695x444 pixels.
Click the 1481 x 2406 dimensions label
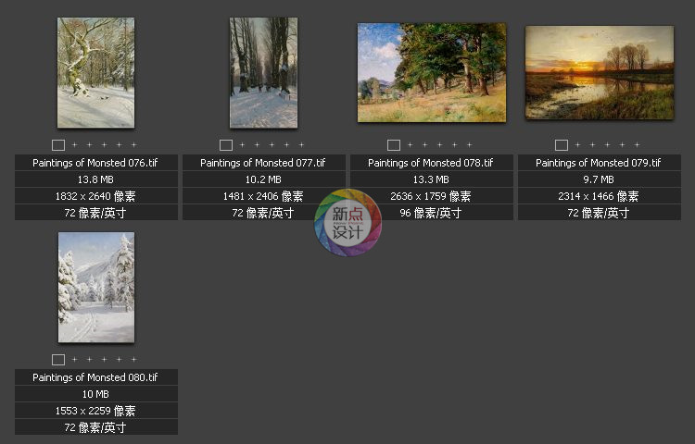[263, 196]
